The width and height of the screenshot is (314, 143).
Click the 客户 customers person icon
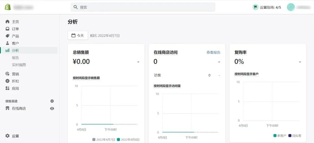point(8,43)
